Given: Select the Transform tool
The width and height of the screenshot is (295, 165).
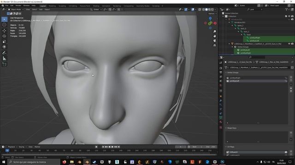Looking at the screenshot, I should click(4, 47).
